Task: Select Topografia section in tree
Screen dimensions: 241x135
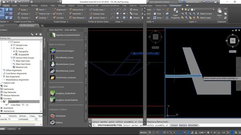Action: [23, 52]
